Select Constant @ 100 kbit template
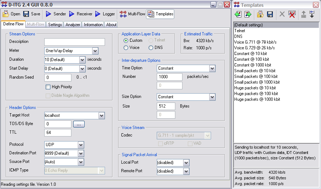Image resolution: width=321 pixels, height=189 pixels. pos(276,59)
